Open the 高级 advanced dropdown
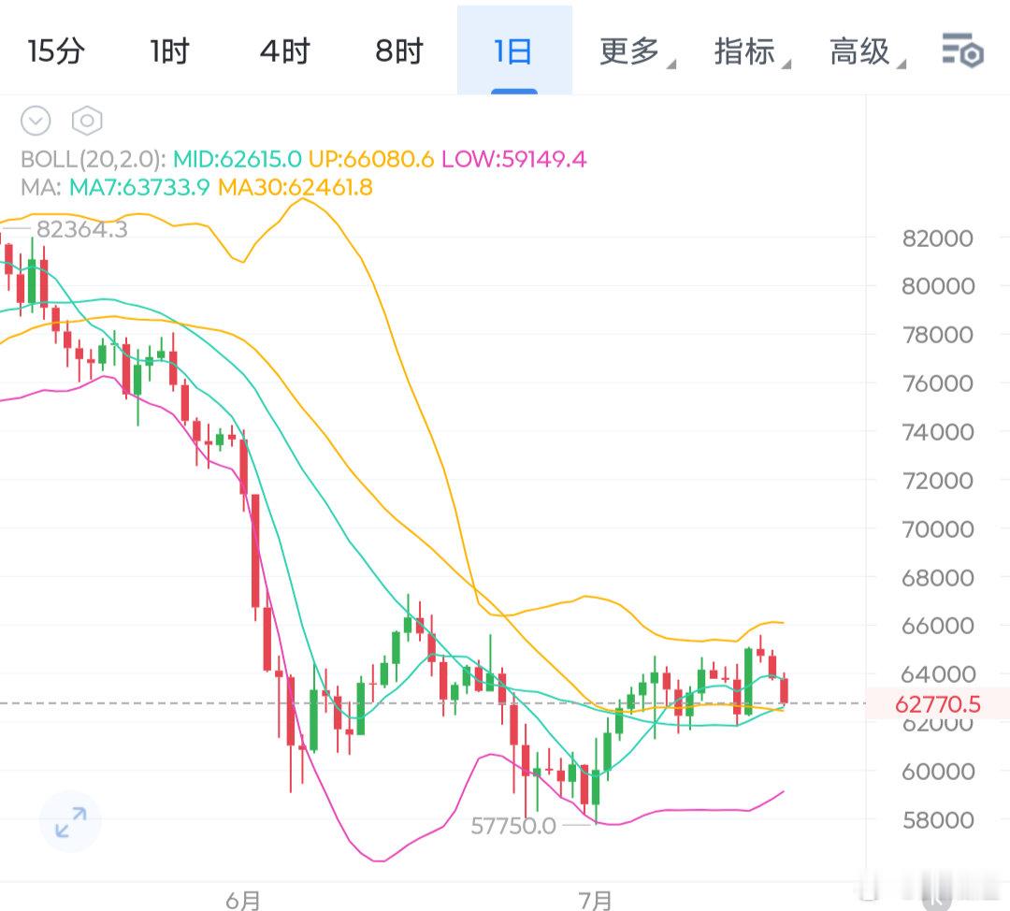 tap(867, 51)
